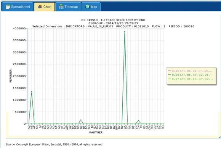This screenshot has width=221, height=148.
Task: Click the 2000000 y-axis label
Action: click(19, 76)
